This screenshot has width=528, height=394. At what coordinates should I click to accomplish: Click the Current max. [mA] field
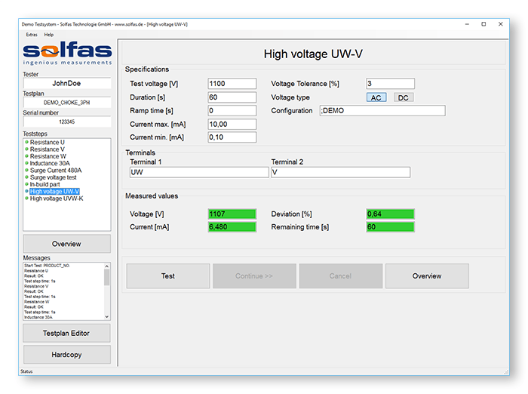232,124
